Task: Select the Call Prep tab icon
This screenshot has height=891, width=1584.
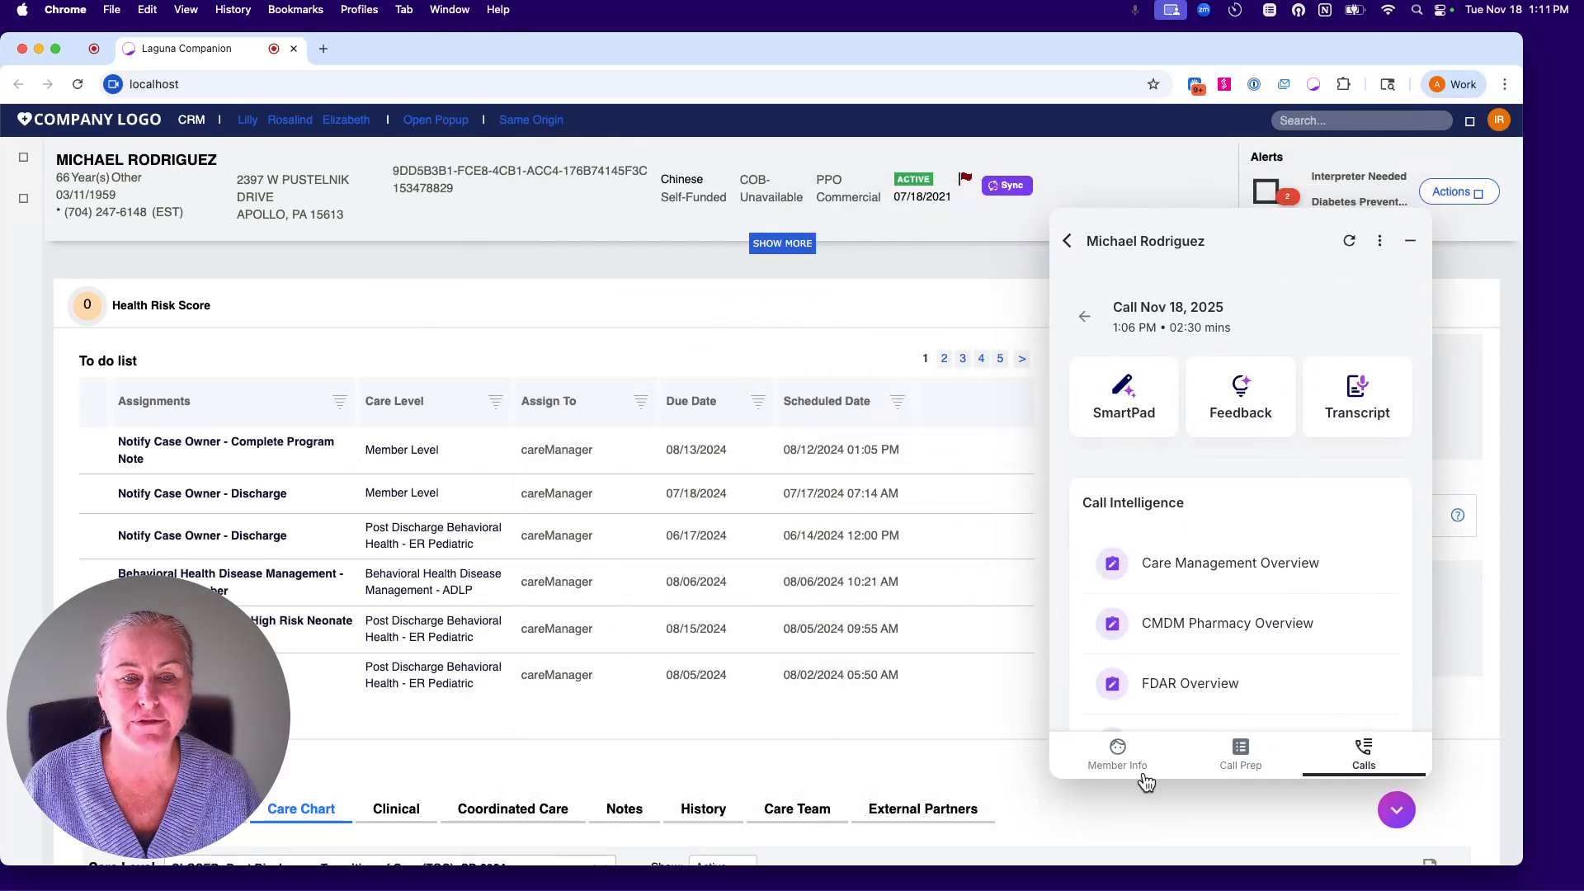Action: [x=1240, y=753]
